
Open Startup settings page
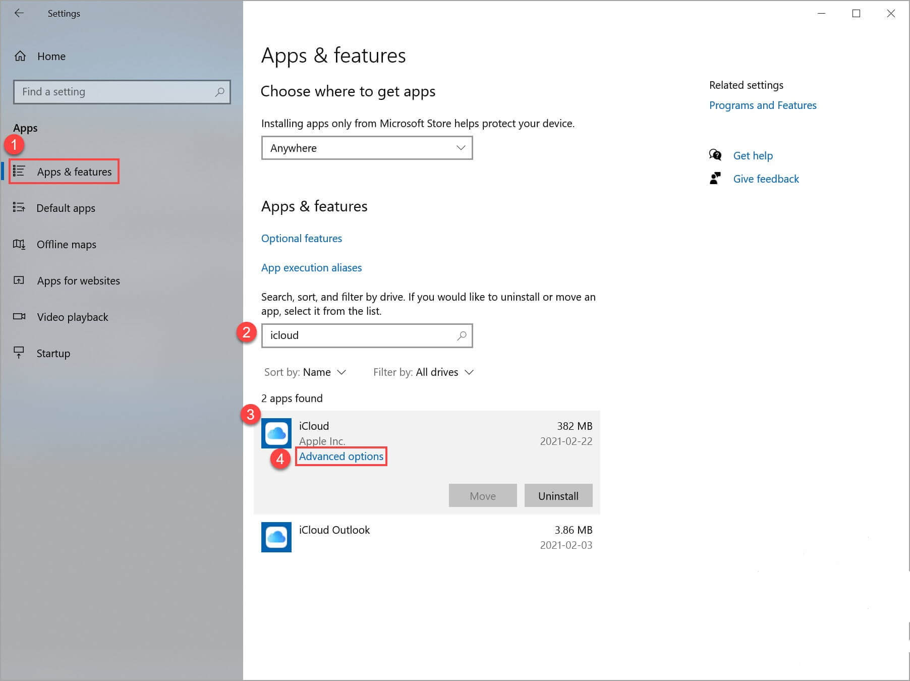point(53,353)
